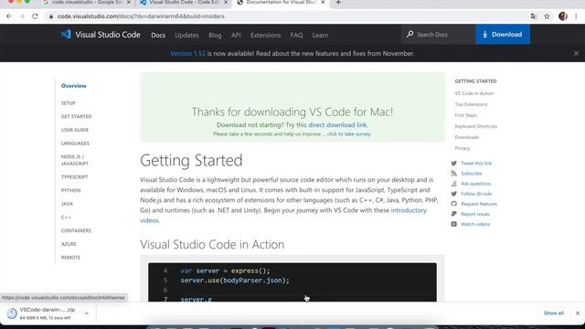Click the site lock icon in address bar
The width and height of the screenshot is (585, 329).
point(51,16)
